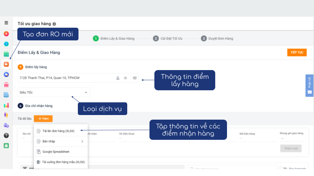Click the TIẾP TỤC button

pos(297,52)
